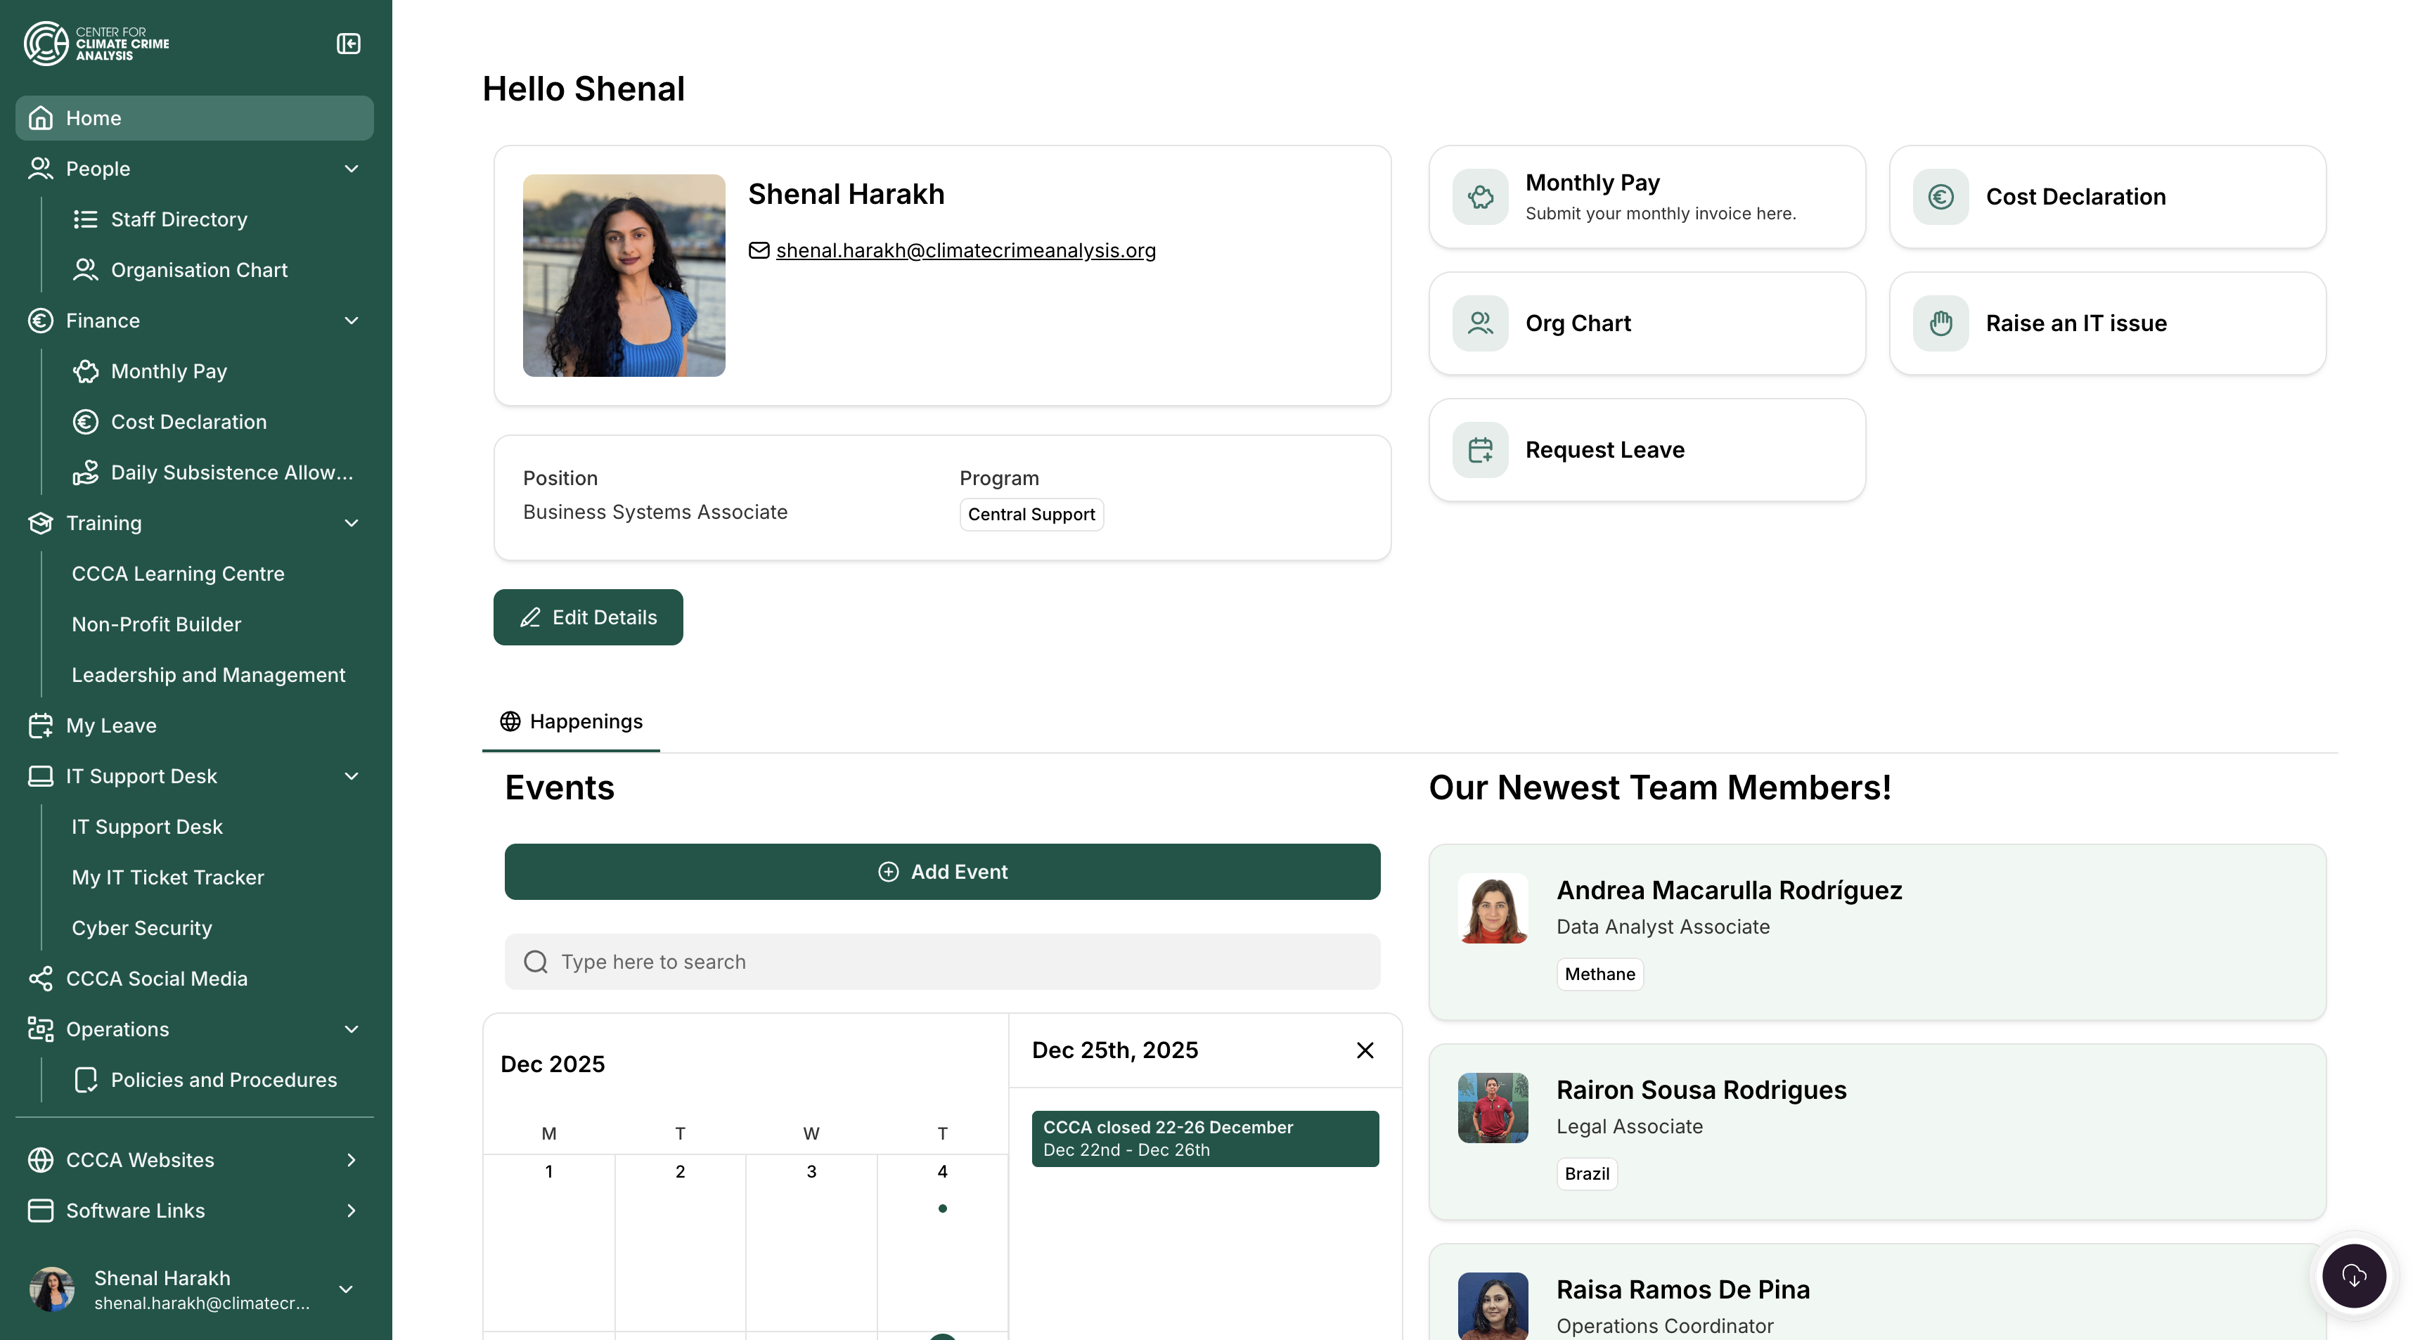
Task: Collapse the Finance menu chevron
Action: [x=352, y=321]
